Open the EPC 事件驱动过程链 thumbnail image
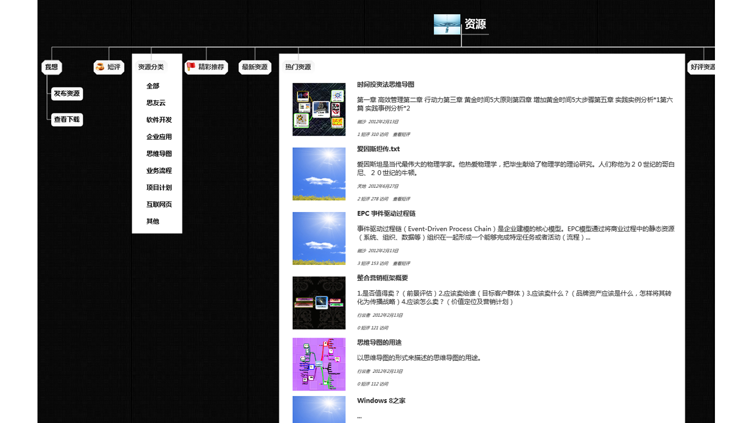 pyautogui.click(x=319, y=238)
